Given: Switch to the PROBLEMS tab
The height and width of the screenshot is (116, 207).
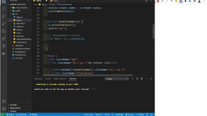Looking at the screenshot, I should [38, 79].
